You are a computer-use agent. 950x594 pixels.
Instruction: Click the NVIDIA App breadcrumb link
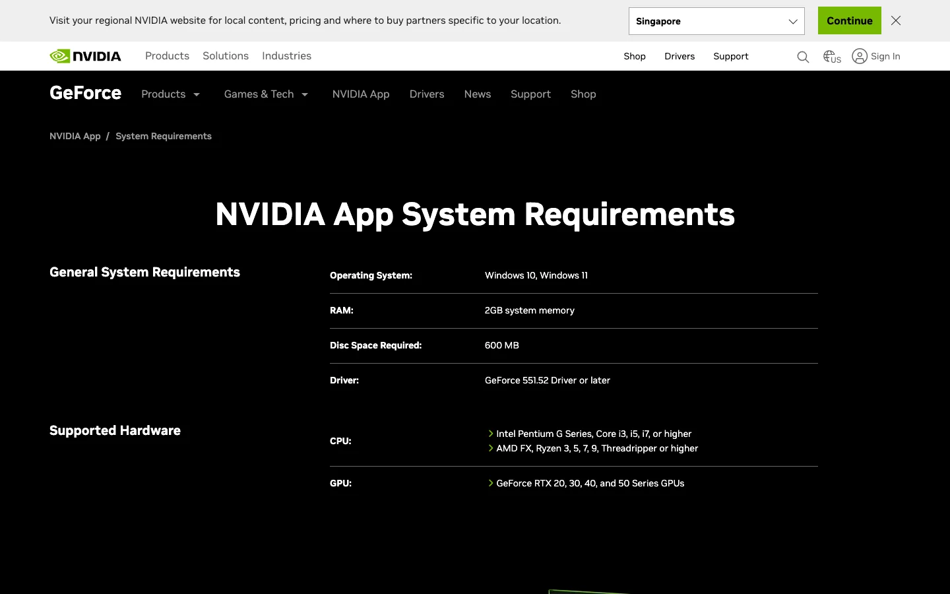[75, 136]
